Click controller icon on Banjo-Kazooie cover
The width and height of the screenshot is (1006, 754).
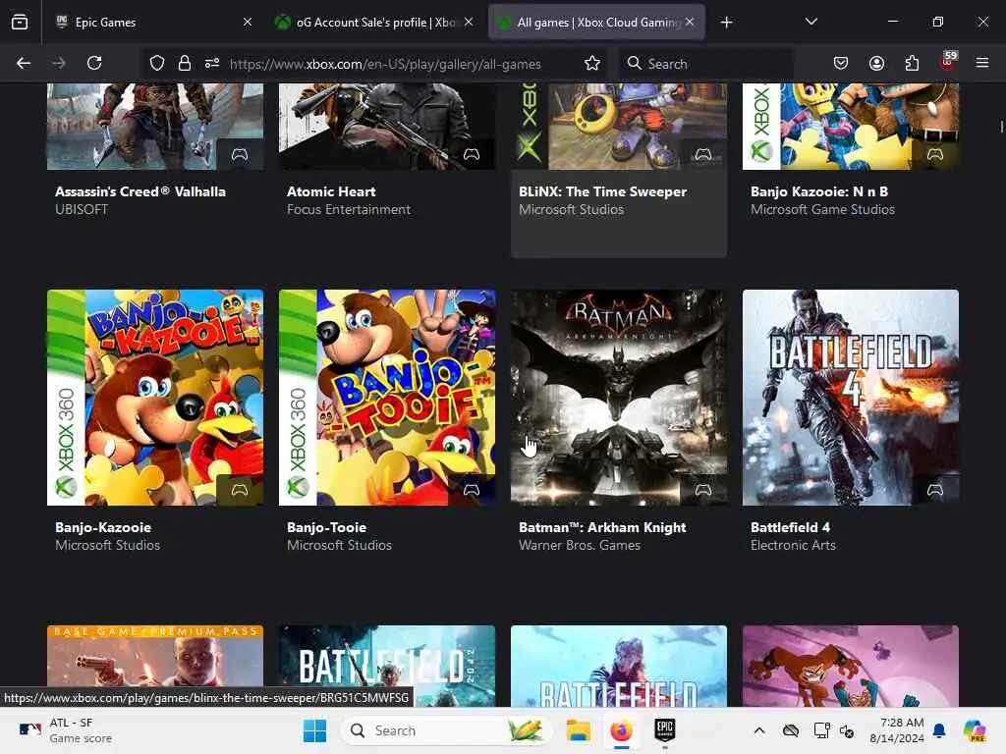240,491
